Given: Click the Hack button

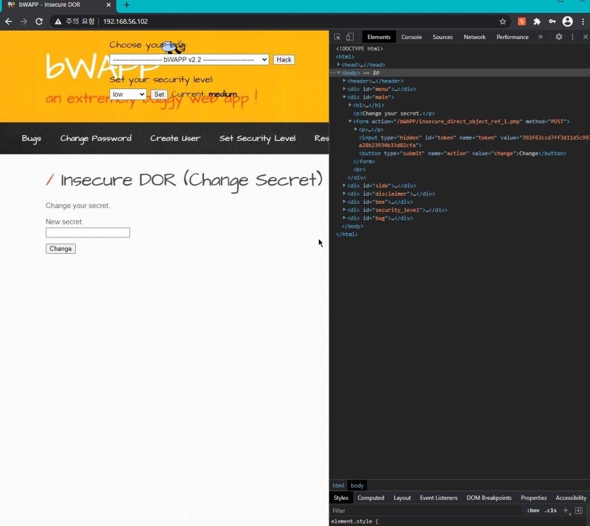Looking at the screenshot, I should (284, 59).
